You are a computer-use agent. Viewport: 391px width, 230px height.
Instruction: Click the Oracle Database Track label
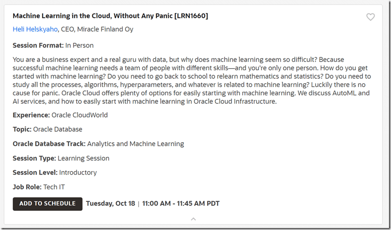click(49, 144)
